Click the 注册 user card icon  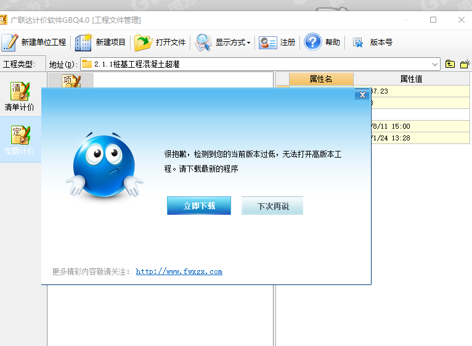click(267, 42)
